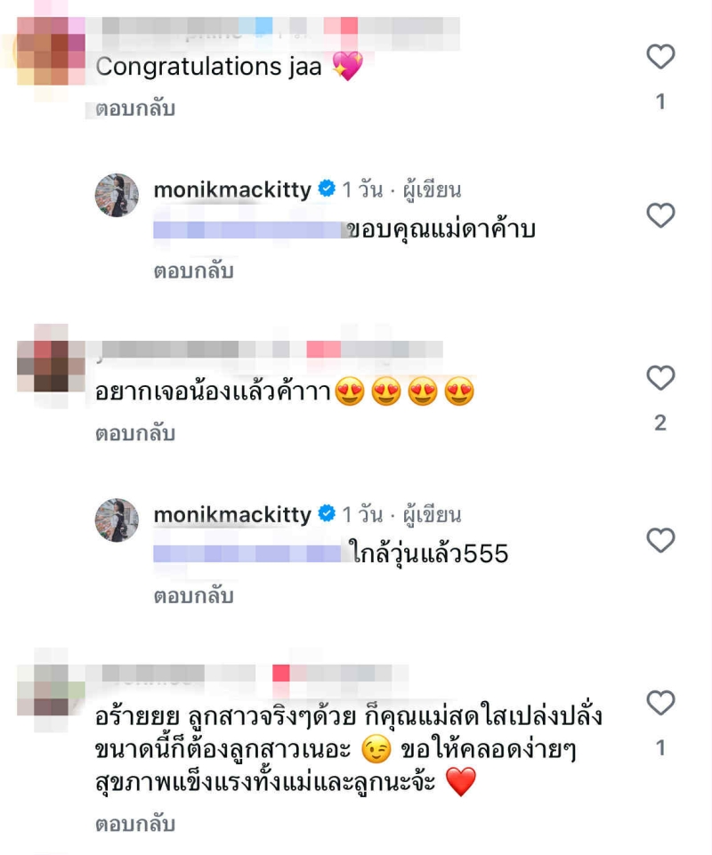Open second monikmackitty profile picture
712x855 pixels.
117,520
